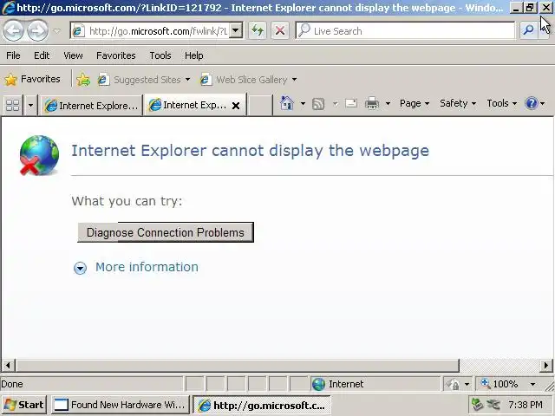Open Suggested Sites dropdown
The image size is (555, 416).
144,80
